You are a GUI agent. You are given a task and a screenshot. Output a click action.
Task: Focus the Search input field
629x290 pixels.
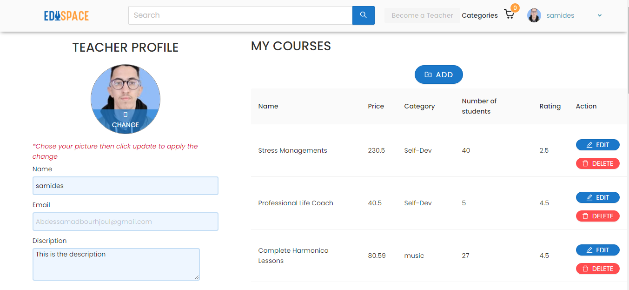pos(240,15)
